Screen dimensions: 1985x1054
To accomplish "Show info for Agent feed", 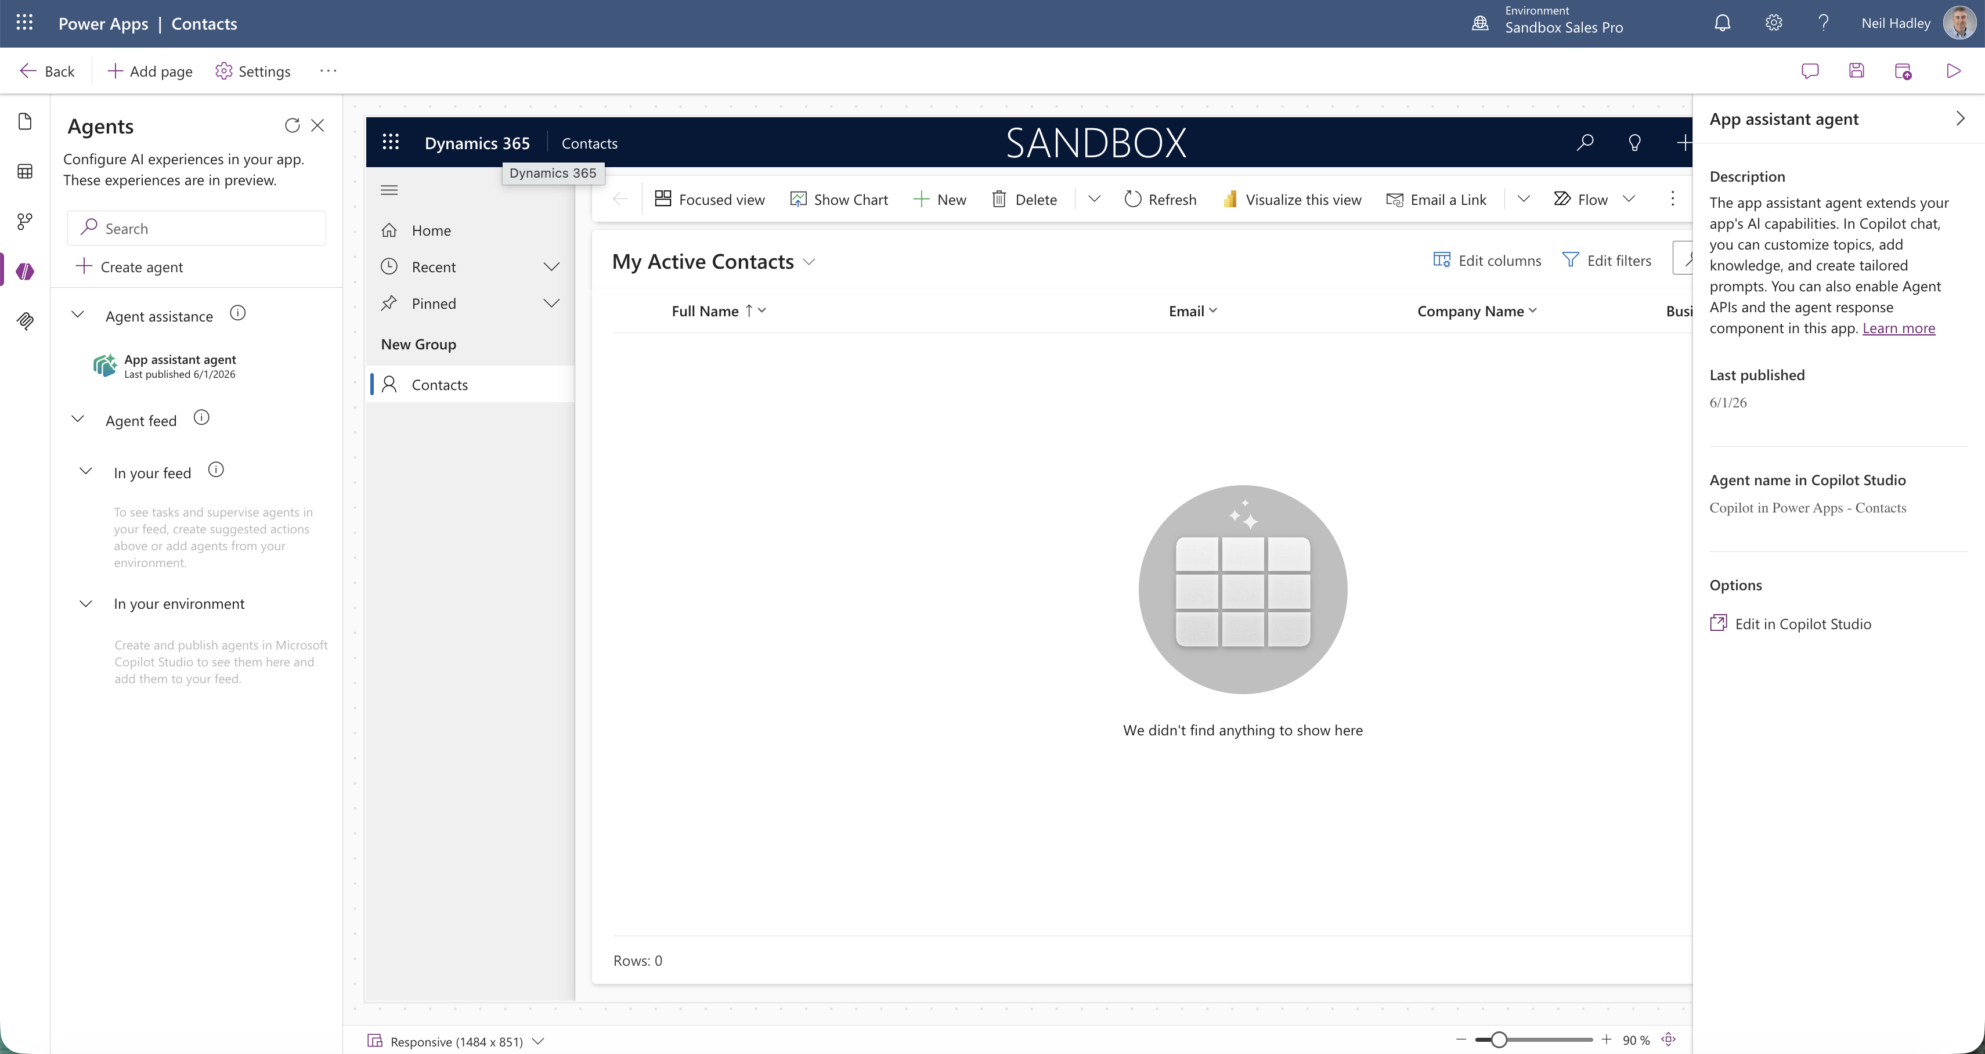I will [201, 417].
